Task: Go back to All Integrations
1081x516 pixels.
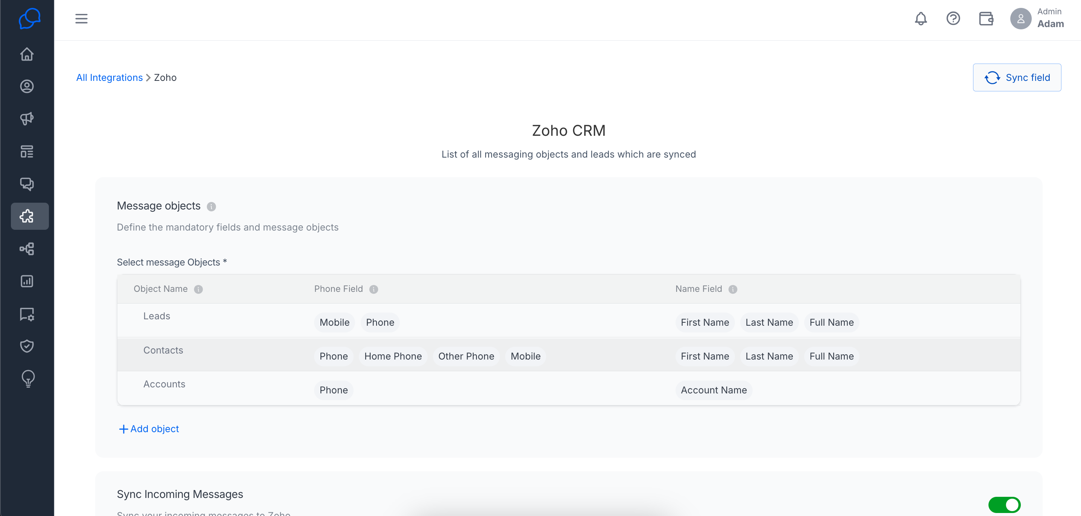Action: point(109,77)
